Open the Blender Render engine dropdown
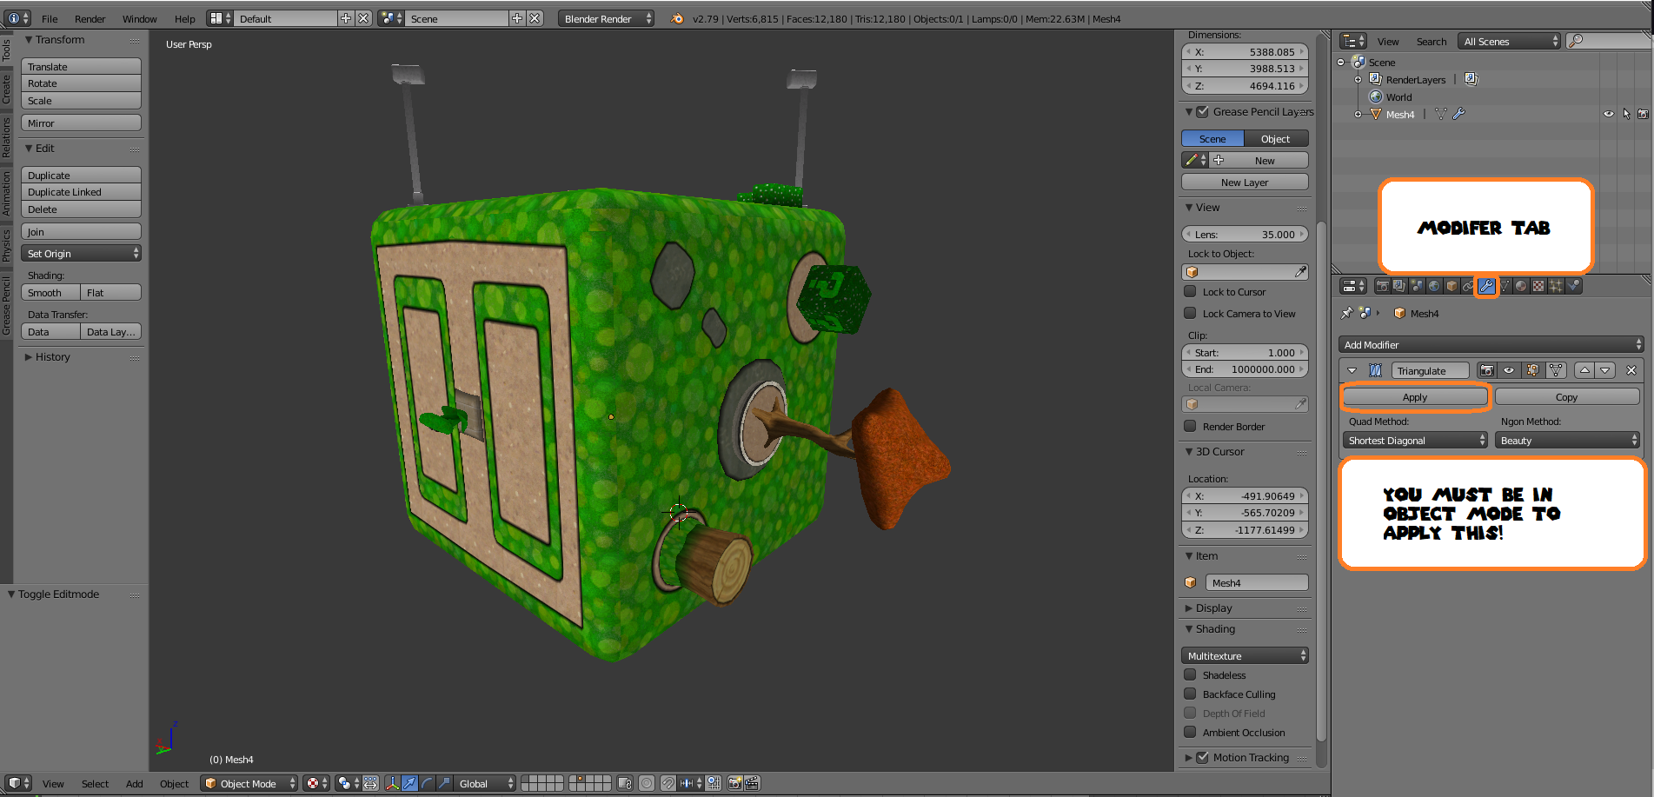Screen dimensions: 1654x797 pyautogui.click(x=606, y=18)
